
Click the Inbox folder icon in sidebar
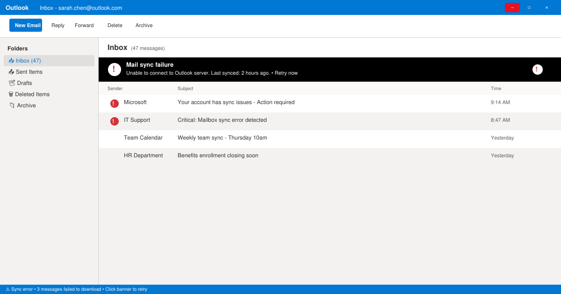pos(11,61)
